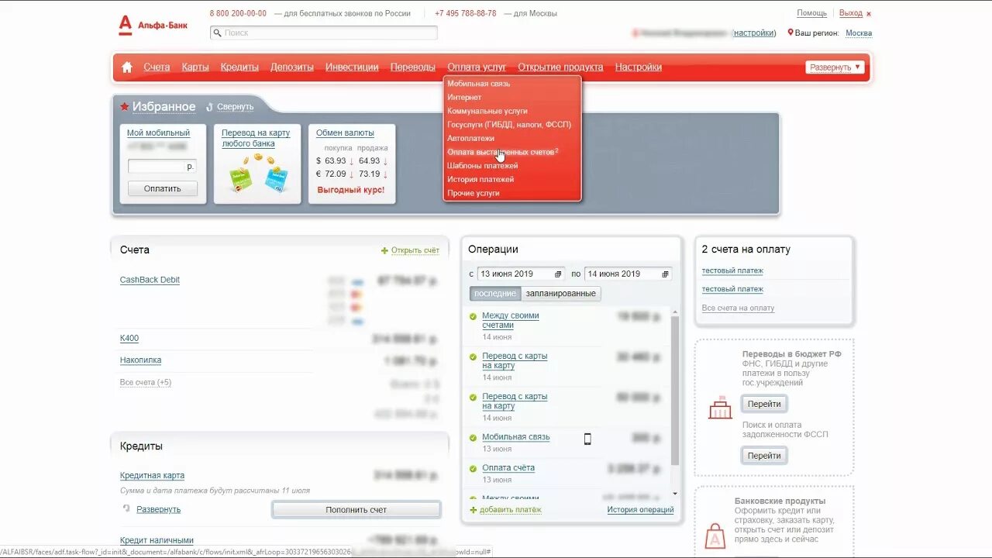992x558 pixels.
Task: Click the mobile phone icon in Мобильная связь row
Action: [587, 439]
